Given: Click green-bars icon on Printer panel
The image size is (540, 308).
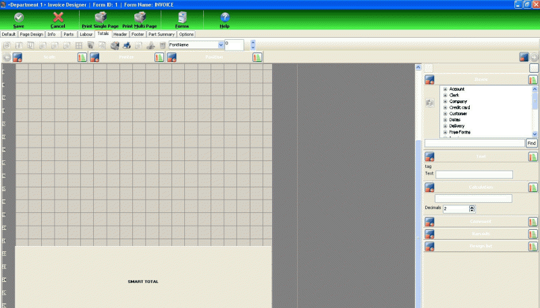Looking at the screenshot, I should 159,57.
